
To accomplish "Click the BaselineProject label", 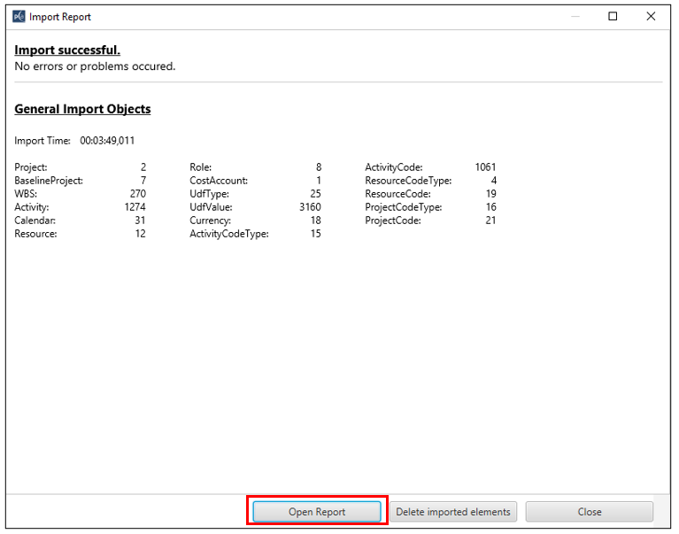I will coord(49,181).
